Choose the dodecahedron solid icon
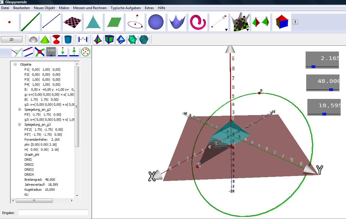Viewport: 346px width, 219px height. pyautogui.click(x=144, y=39)
